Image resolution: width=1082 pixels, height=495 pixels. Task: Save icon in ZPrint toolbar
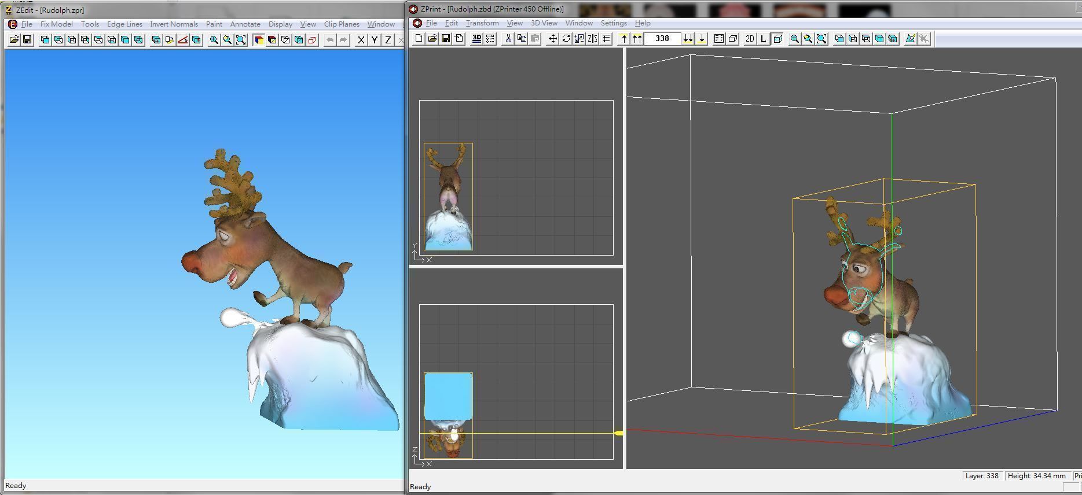[445, 39]
